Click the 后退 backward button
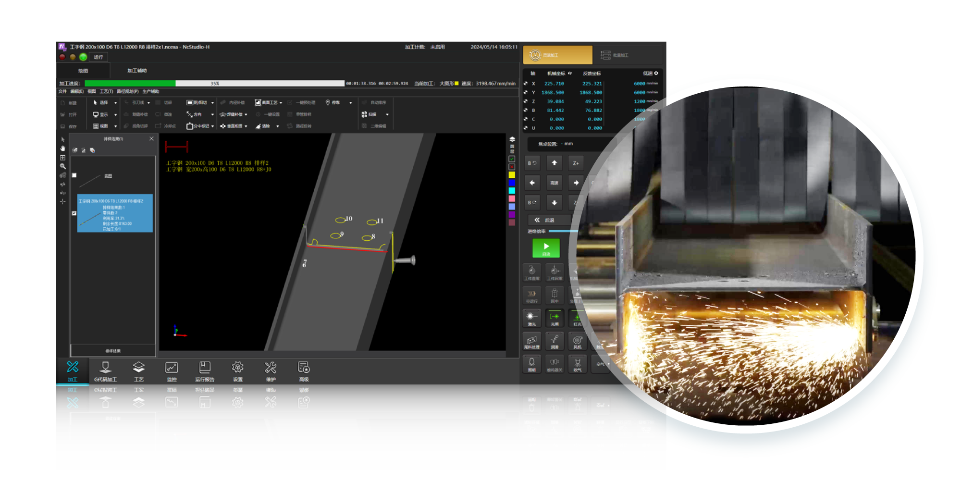Screen dimensions: 961x494 [x=549, y=220]
